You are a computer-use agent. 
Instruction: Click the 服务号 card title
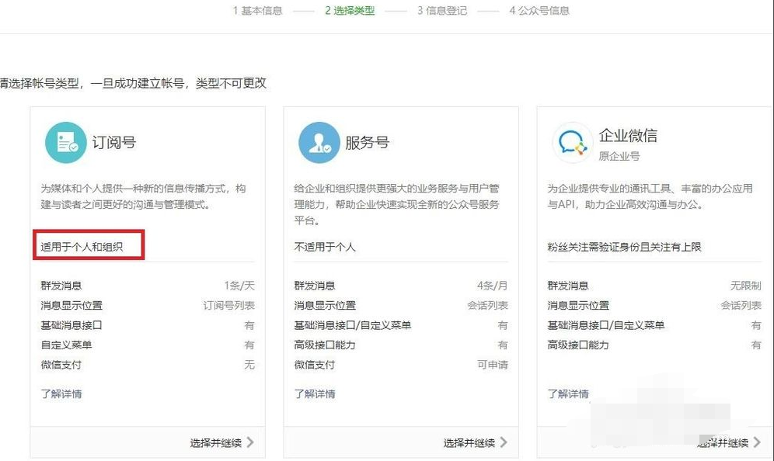point(367,143)
